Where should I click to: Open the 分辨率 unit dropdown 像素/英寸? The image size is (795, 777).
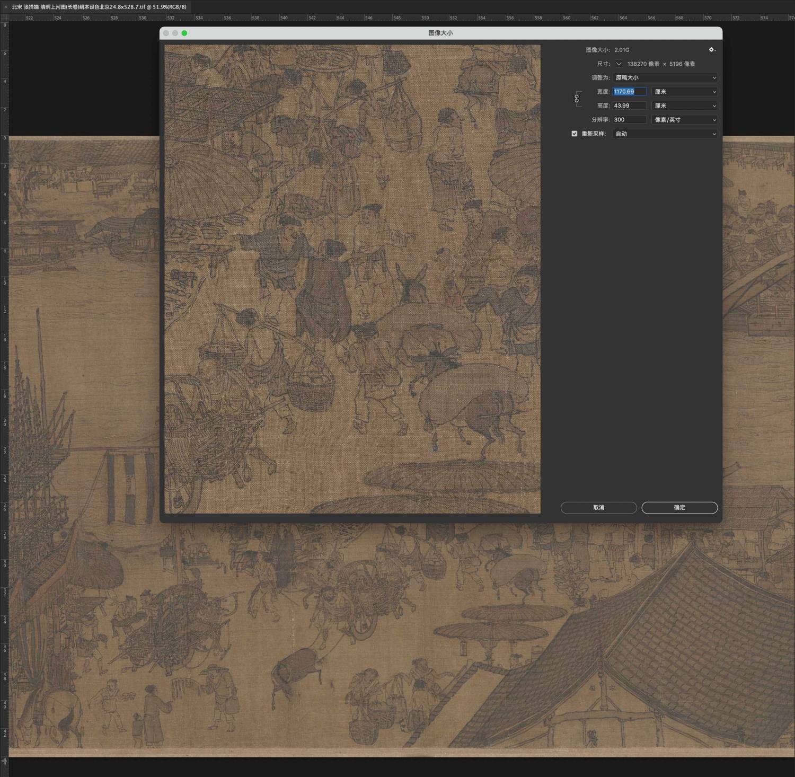click(684, 120)
